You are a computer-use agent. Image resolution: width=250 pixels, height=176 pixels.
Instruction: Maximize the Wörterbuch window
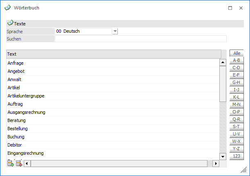click(230, 8)
